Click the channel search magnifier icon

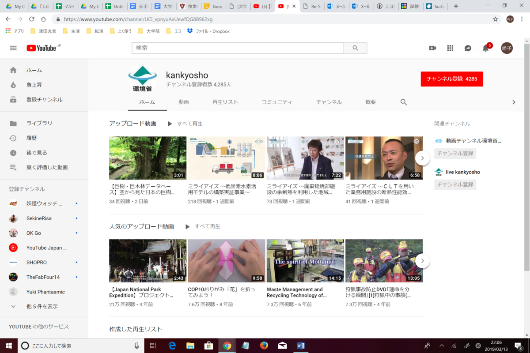404,102
